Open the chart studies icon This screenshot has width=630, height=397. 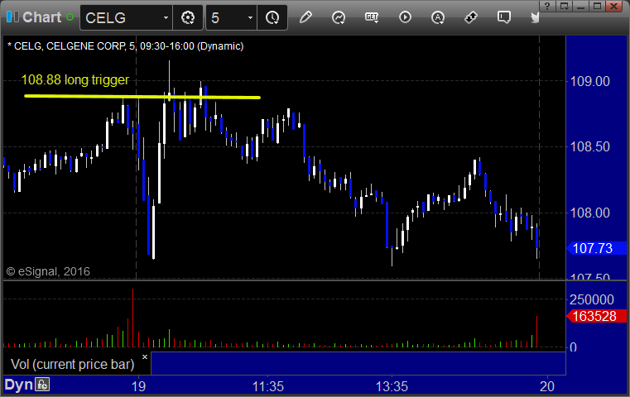(x=339, y=17)
